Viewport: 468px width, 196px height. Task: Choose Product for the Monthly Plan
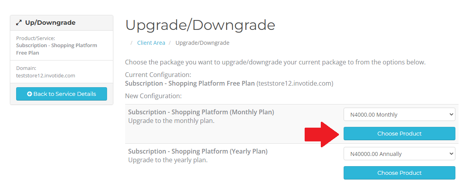pyautogui.click(x=399, y=134)
